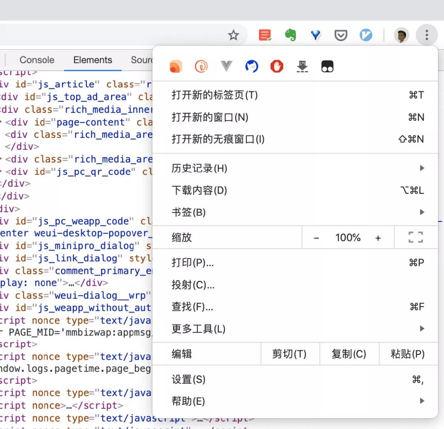Image resolution: width=444 pixels, height=429 pixels.
Task: Click the blue funnel extension icon
Action: (315, 35)
